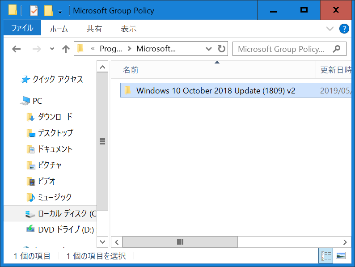
Task: Click 1 個の項目 status text
Action: (x=32, y=256)
